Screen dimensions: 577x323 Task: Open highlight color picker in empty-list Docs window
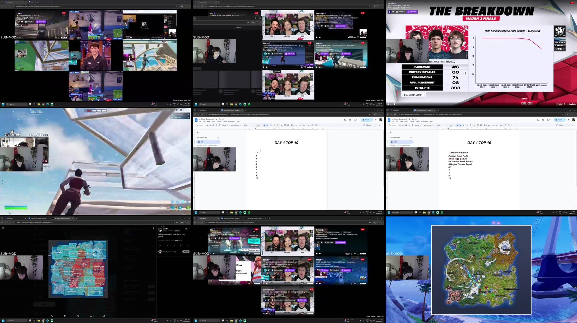click(278, 125)
